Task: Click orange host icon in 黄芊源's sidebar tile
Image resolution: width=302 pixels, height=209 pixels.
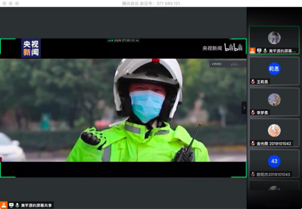Action: click(253, 50)
